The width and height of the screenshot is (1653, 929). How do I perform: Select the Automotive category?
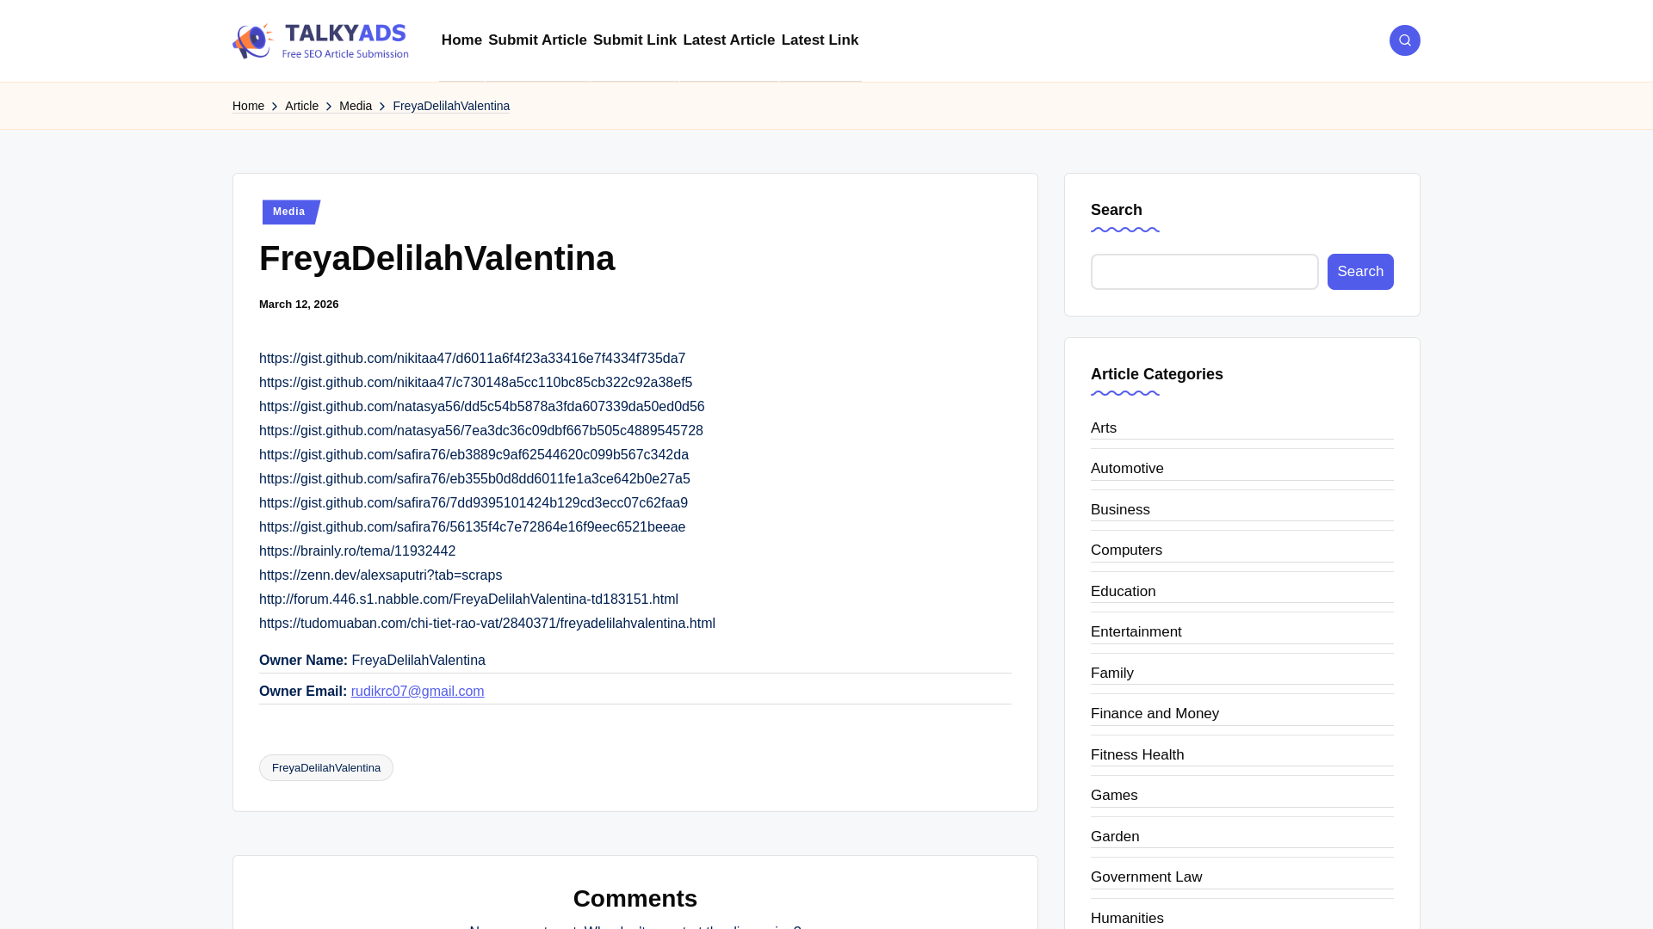click(x=1126, y=469)
